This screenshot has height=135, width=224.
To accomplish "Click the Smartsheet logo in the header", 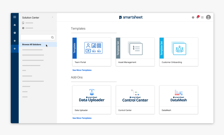I will (x=131, y=17).
